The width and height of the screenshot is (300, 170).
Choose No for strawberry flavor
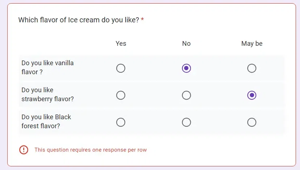pyautogui.click(x=186, y=95)
